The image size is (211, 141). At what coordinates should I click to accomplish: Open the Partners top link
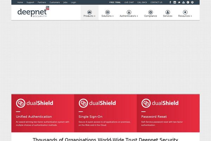[42, 2]
